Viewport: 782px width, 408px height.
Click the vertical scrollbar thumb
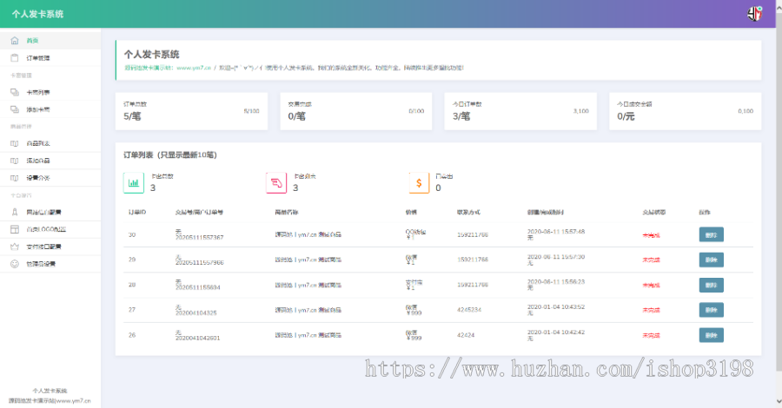(779, 194)
